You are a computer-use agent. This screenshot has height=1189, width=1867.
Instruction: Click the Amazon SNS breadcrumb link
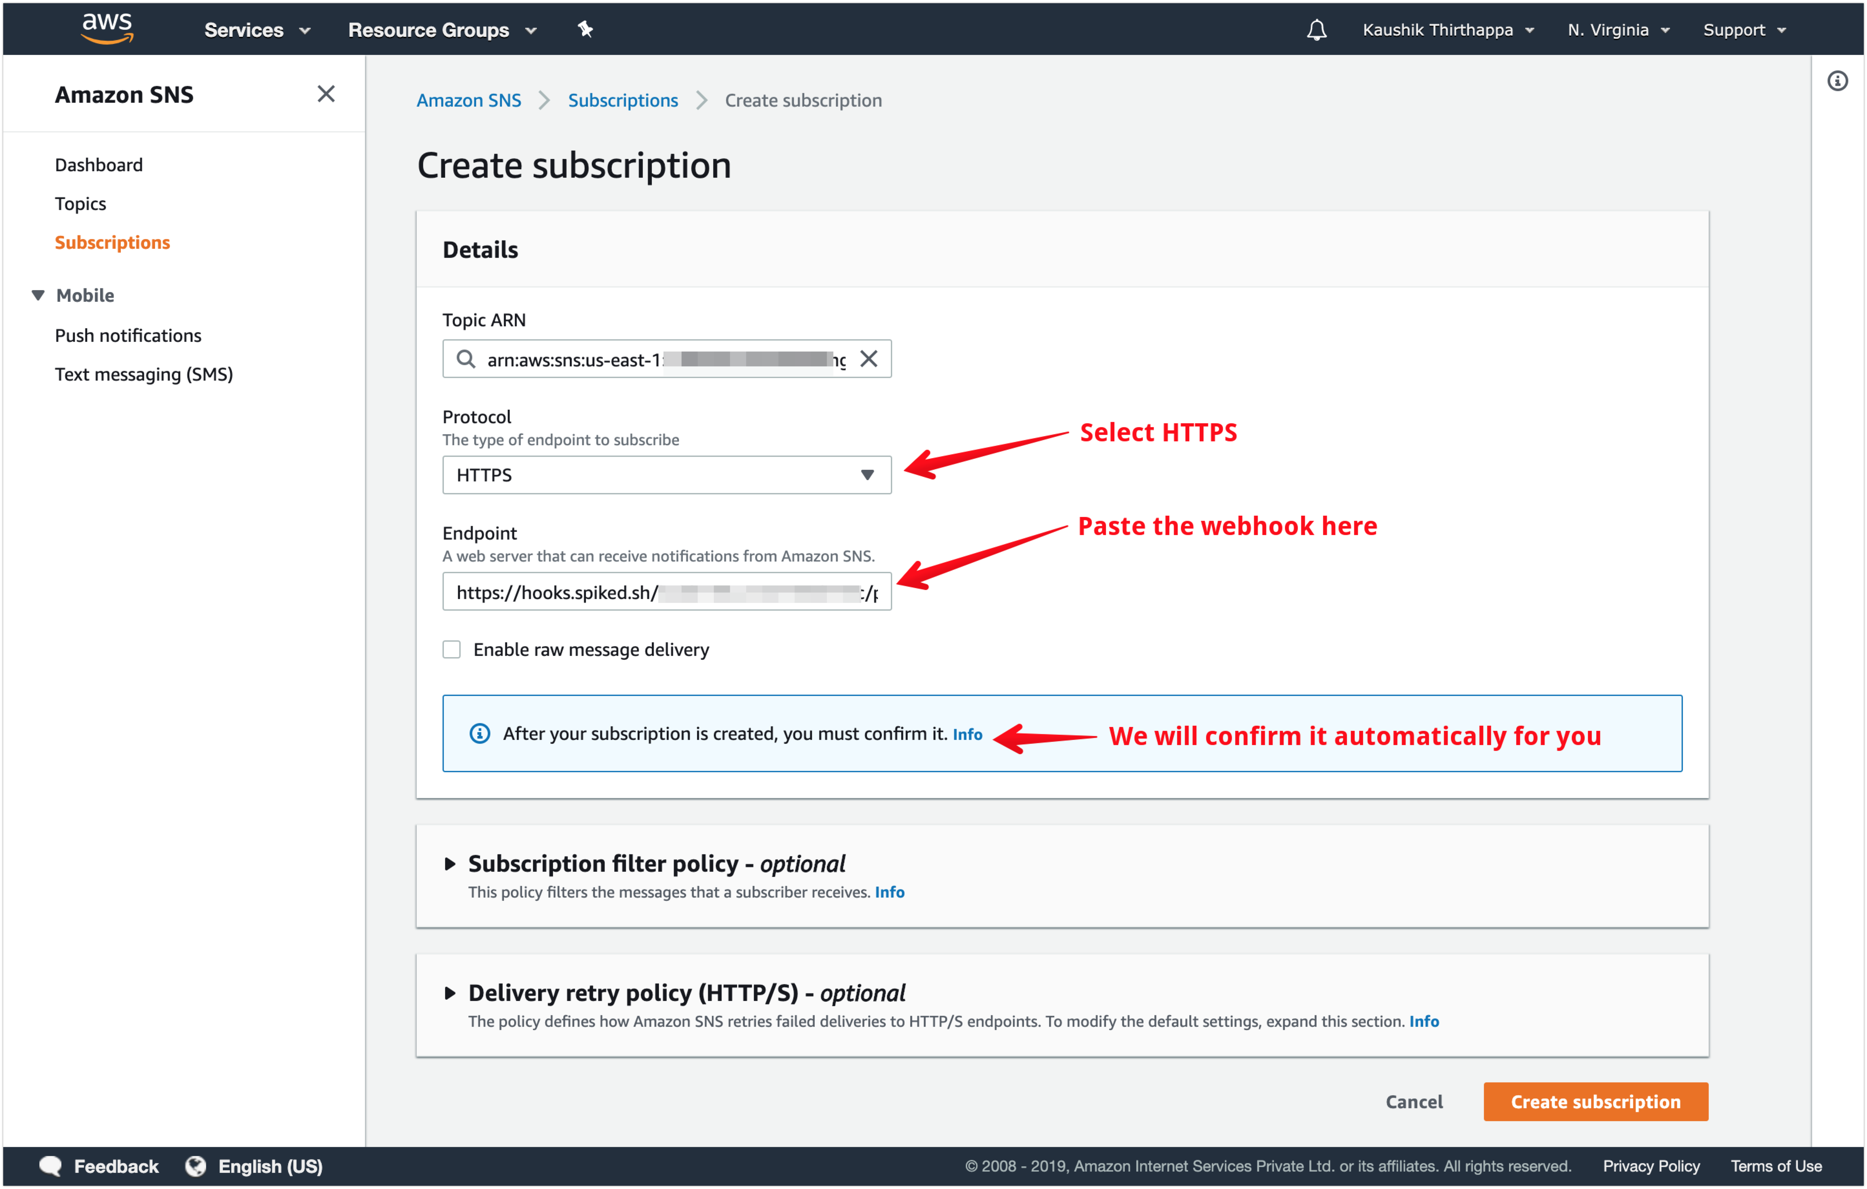(x=468, y=100)
